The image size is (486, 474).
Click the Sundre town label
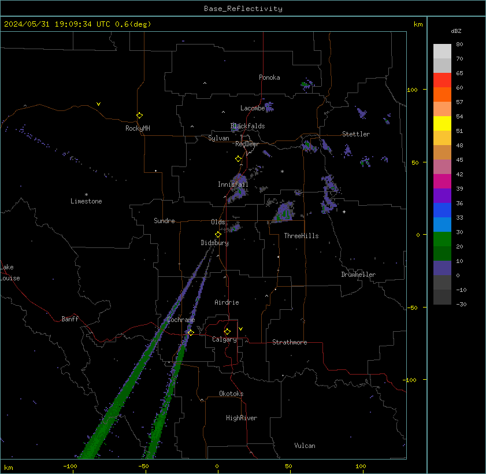click(164, 221)
